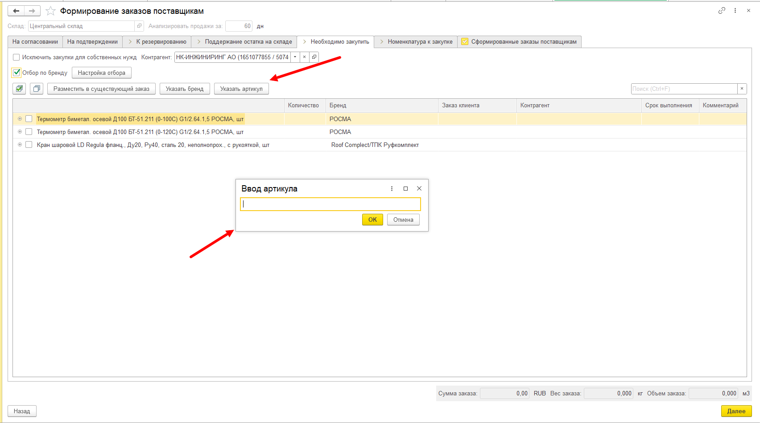Close the Ввод артикула dialog

tap(419, 188)
